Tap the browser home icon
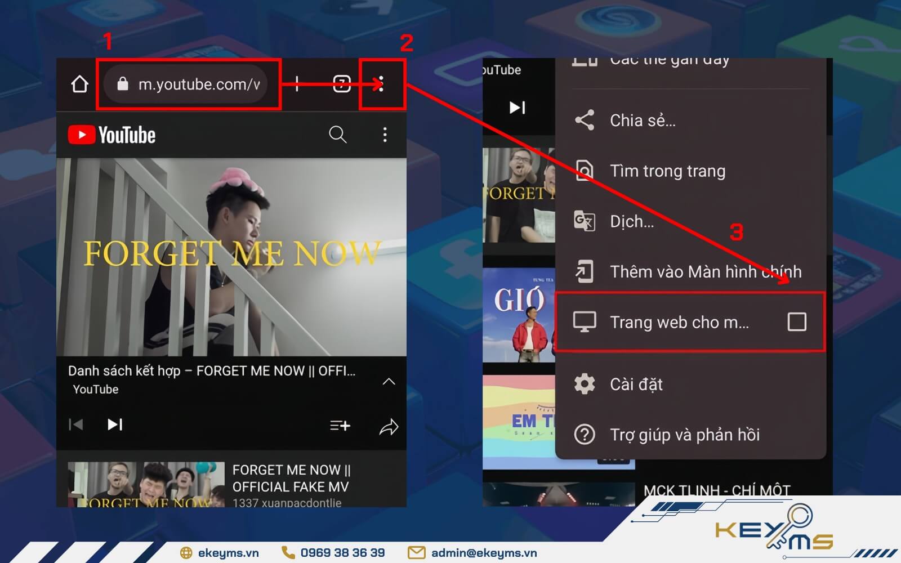The width and height of the screenshot is (901, 563). pyautogui.click(x=79, y=84)
